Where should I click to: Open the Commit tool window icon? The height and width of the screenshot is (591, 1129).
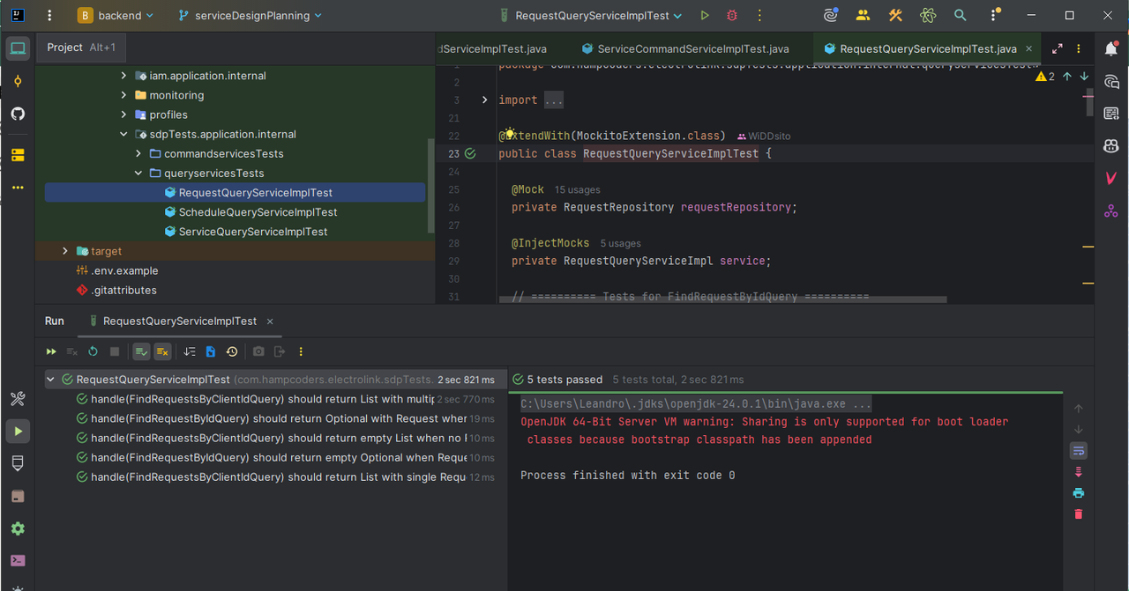coord(18,81)
